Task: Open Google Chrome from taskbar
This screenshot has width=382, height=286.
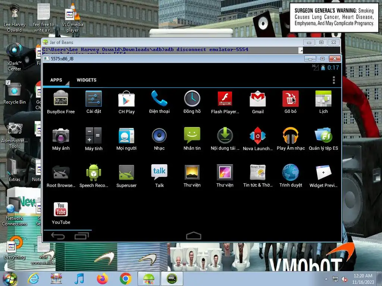Action: 126,279
